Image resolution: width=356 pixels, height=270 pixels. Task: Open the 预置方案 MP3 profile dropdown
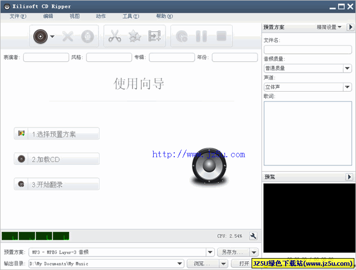click(x=210, y=252)
